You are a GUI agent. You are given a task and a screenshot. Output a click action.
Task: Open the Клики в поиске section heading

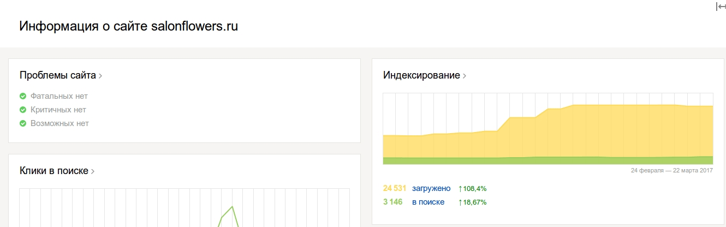pos(53,171)
